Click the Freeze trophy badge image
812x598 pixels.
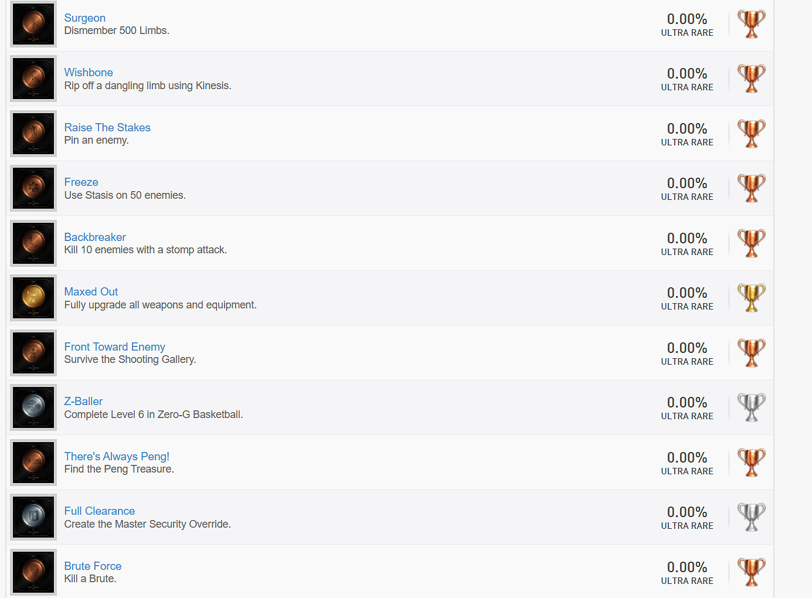coord(33,188)
